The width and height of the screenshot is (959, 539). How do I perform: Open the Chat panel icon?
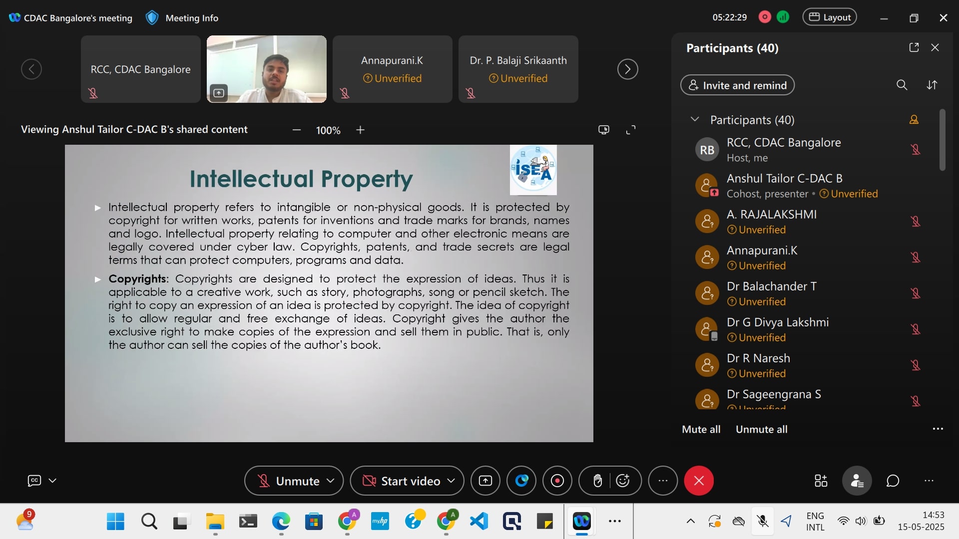coord(893,481)
